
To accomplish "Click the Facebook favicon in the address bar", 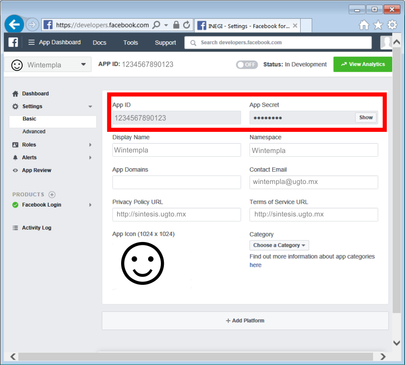I will (x=48, y=25).
